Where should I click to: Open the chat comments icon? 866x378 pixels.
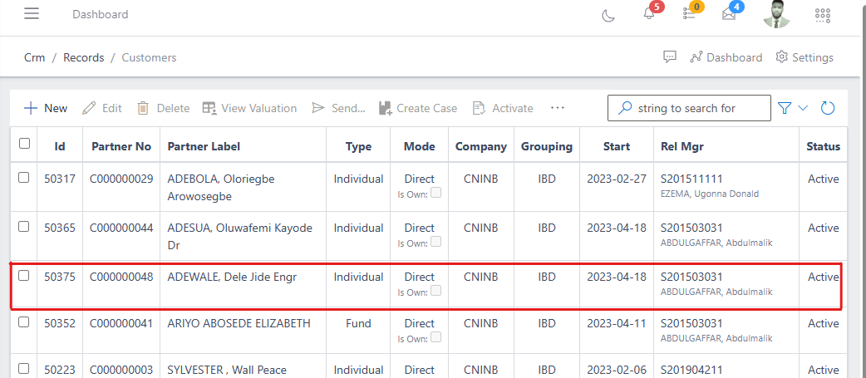670,56
